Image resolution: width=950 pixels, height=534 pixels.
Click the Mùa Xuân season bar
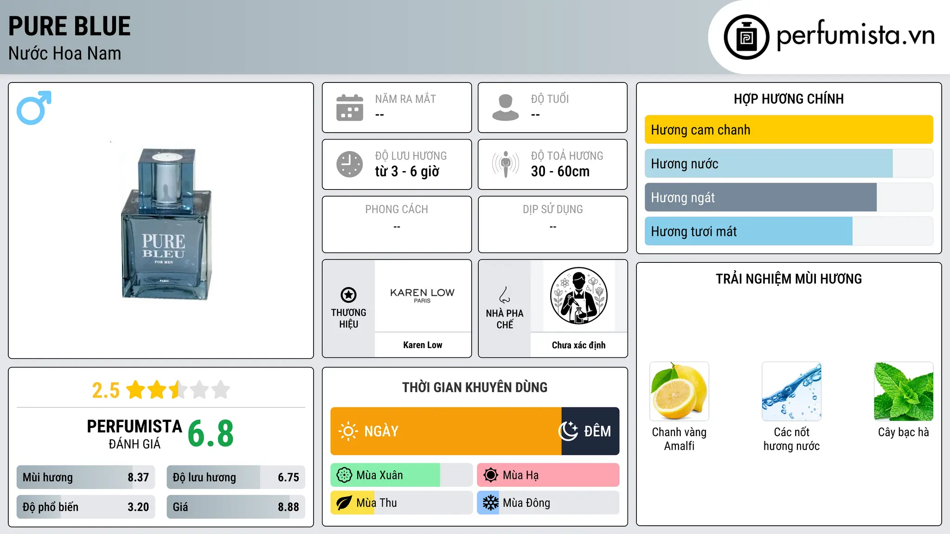click(x=402, y=475)
